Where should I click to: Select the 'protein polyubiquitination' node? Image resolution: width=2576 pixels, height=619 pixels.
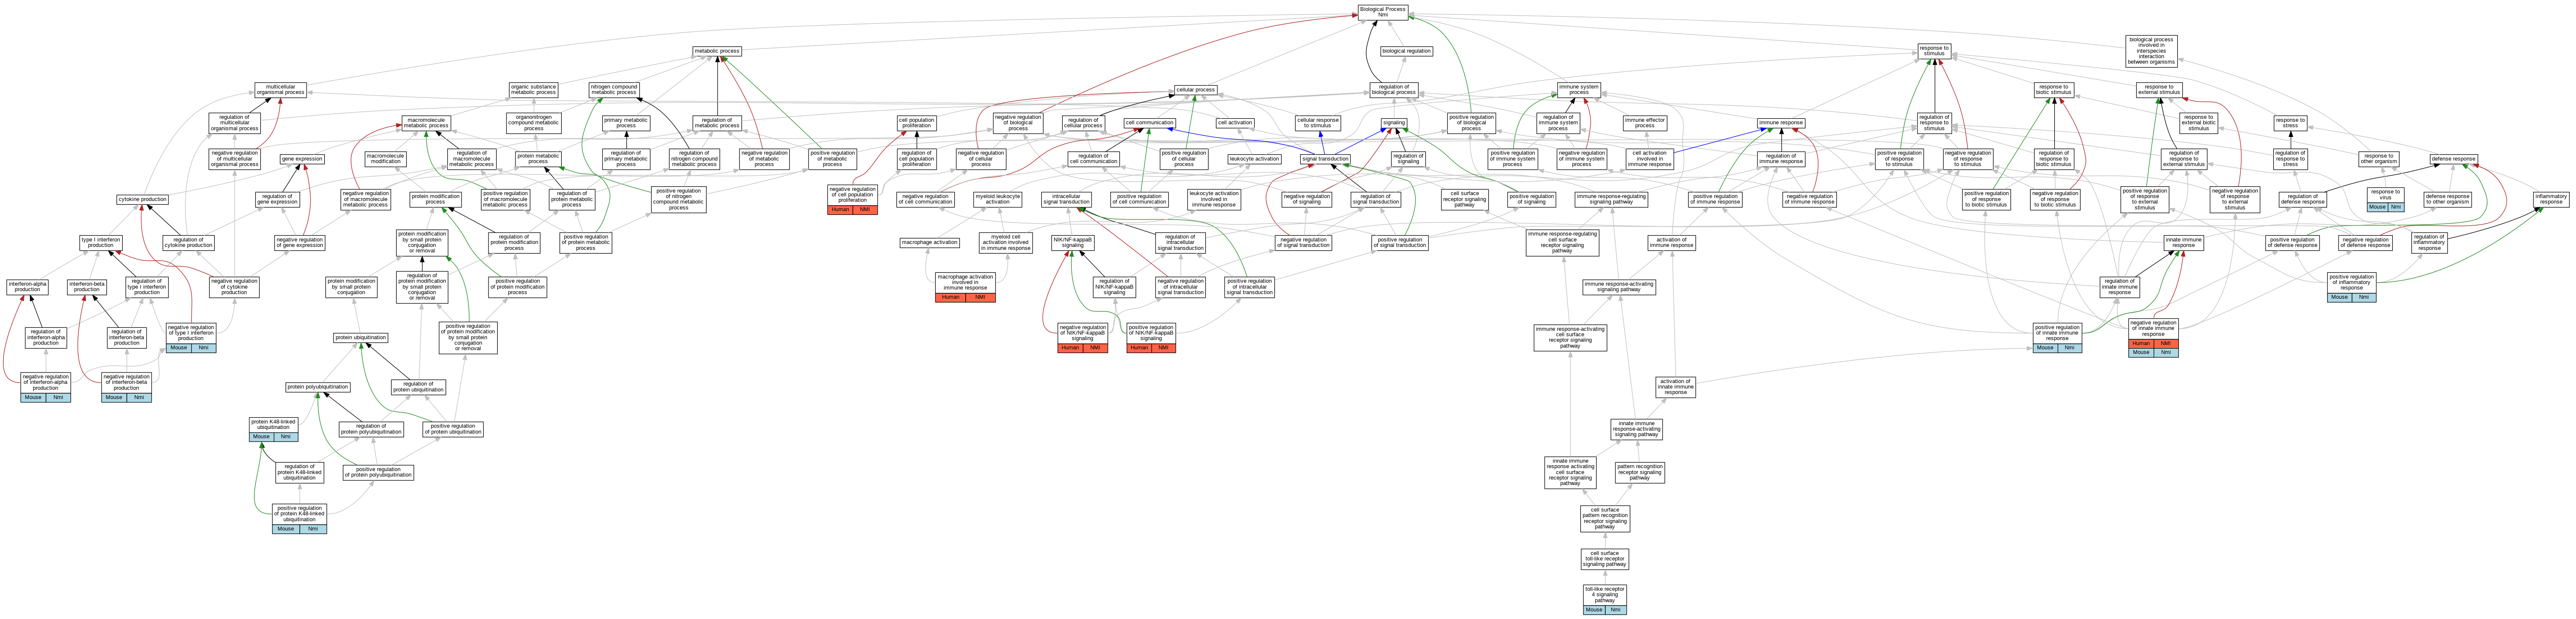pos(318,387)
